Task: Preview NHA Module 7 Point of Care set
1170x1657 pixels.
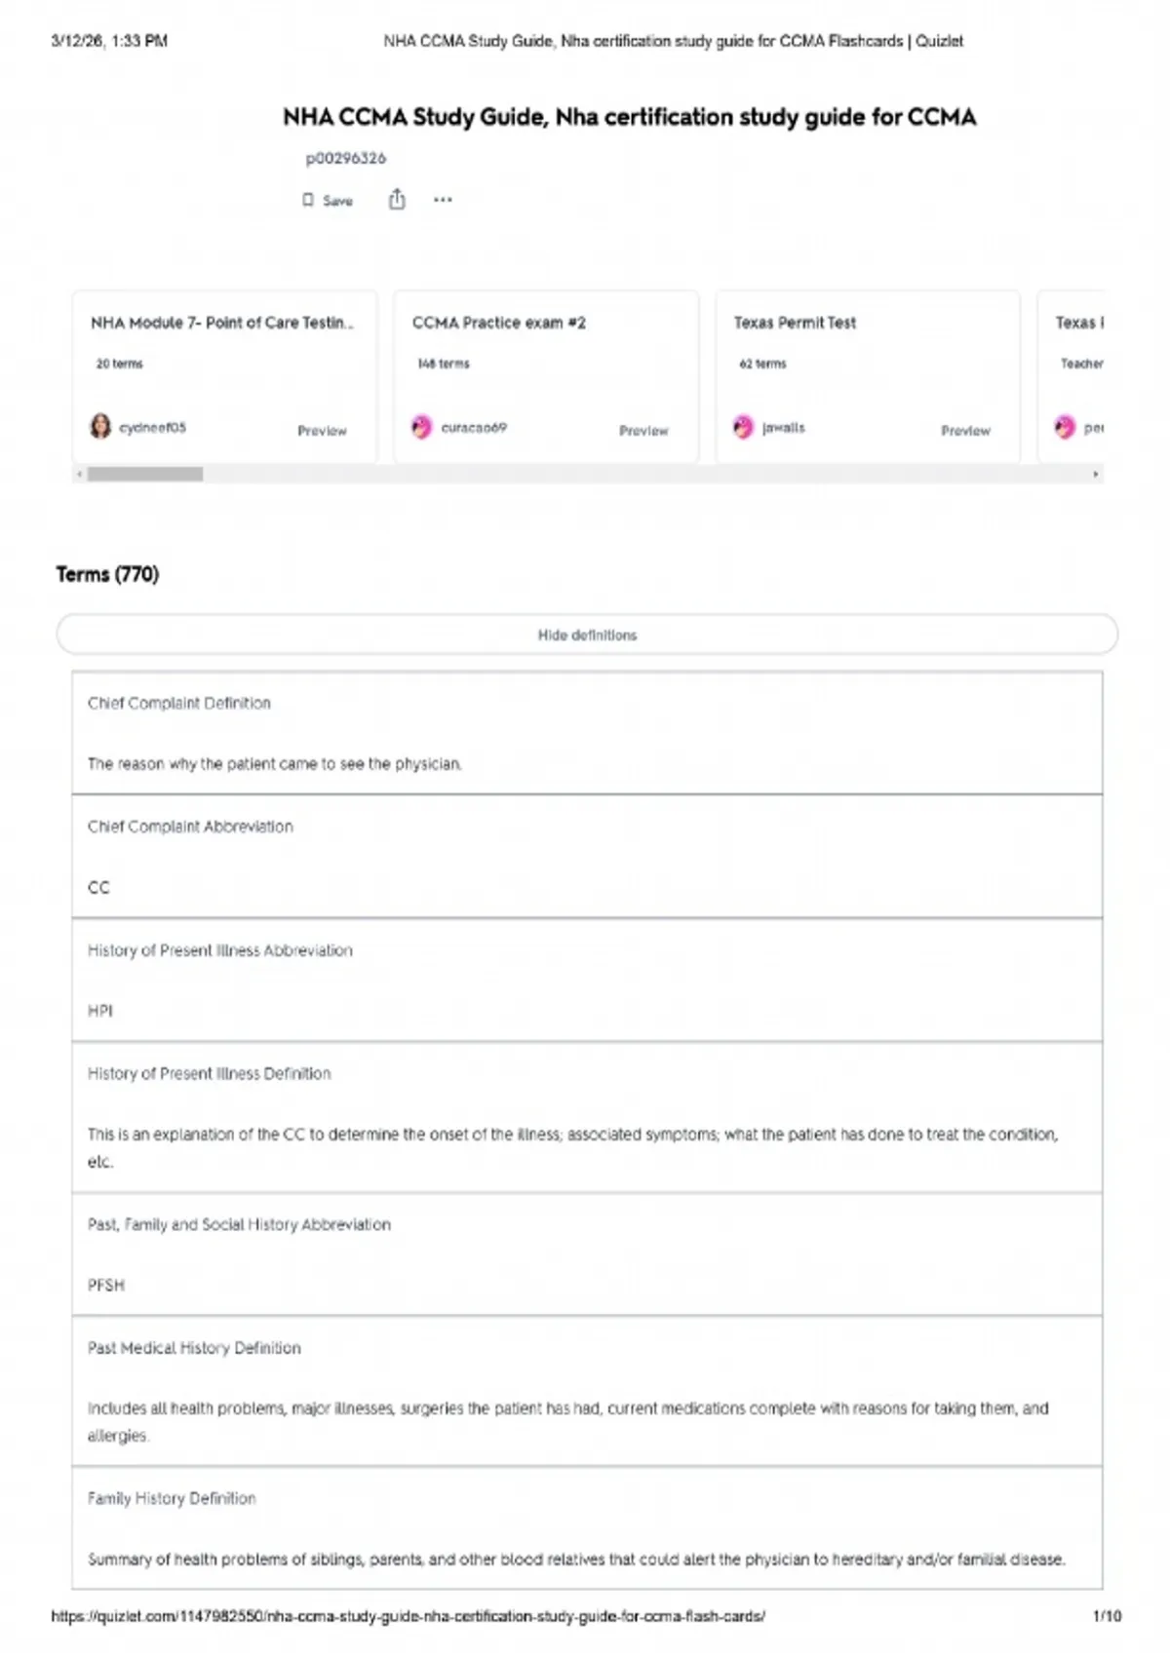Action: click(x=322, y=430)
